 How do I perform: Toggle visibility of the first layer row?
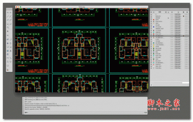[151, 14]
